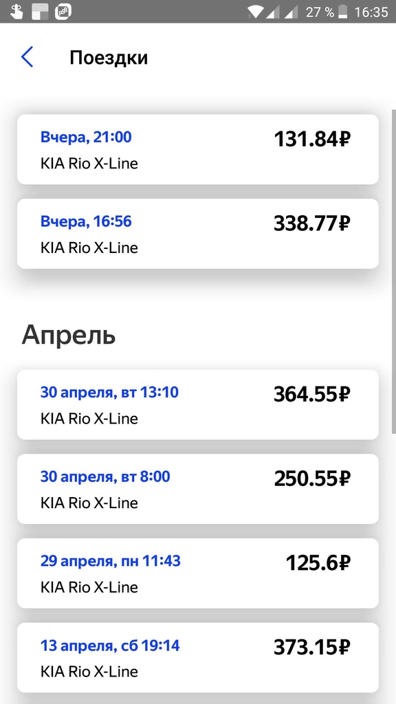Screen dimensions: 396x704
Task: Tap the white square notification icon
Action: [40, 11]
